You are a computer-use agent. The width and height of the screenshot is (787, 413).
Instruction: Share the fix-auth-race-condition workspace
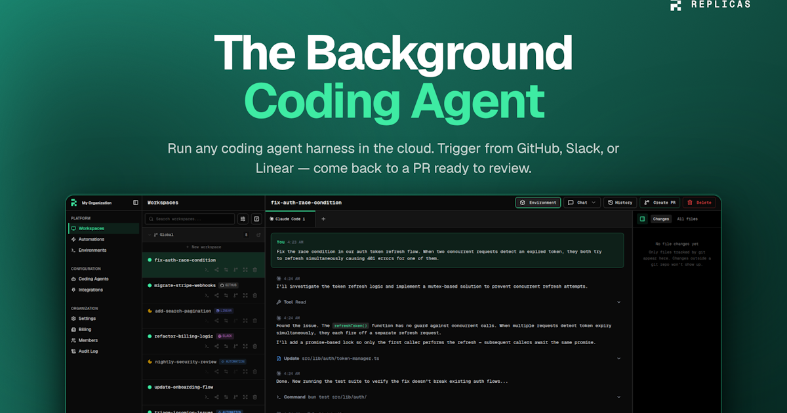click(x=216, y=269)
